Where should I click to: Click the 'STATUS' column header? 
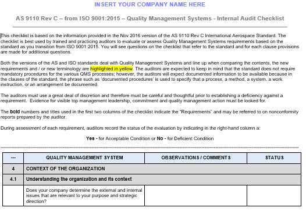(x=274, y=158)
